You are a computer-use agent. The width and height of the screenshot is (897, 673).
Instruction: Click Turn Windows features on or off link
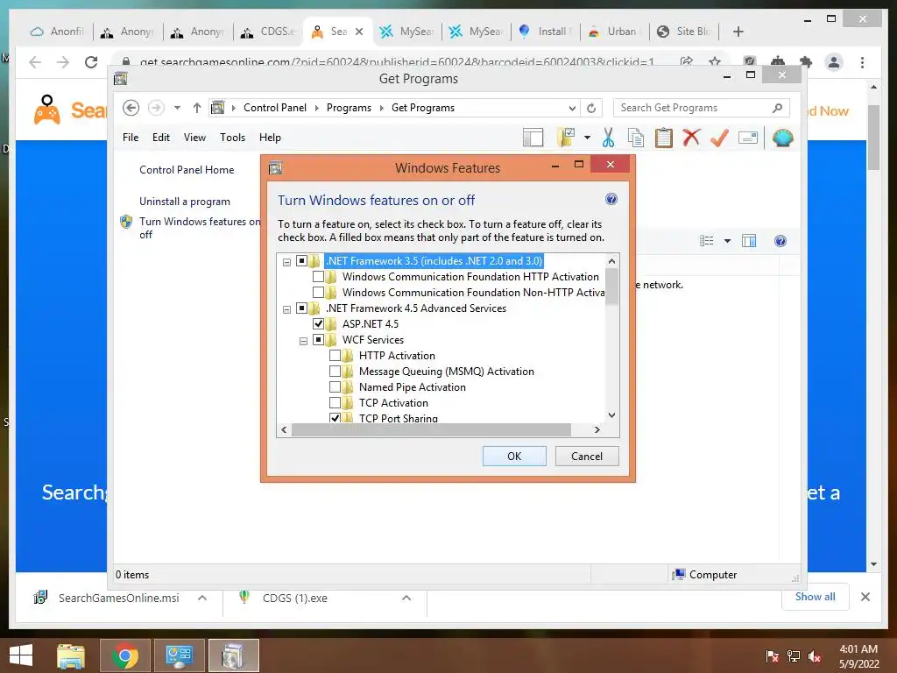[199, 228]
